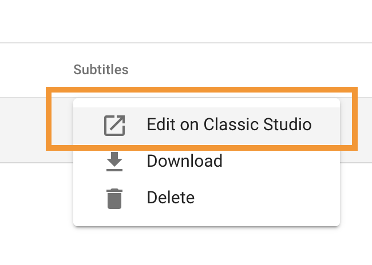
Task: Select Edit on Classic Studio menu entry
Action: 207,125
